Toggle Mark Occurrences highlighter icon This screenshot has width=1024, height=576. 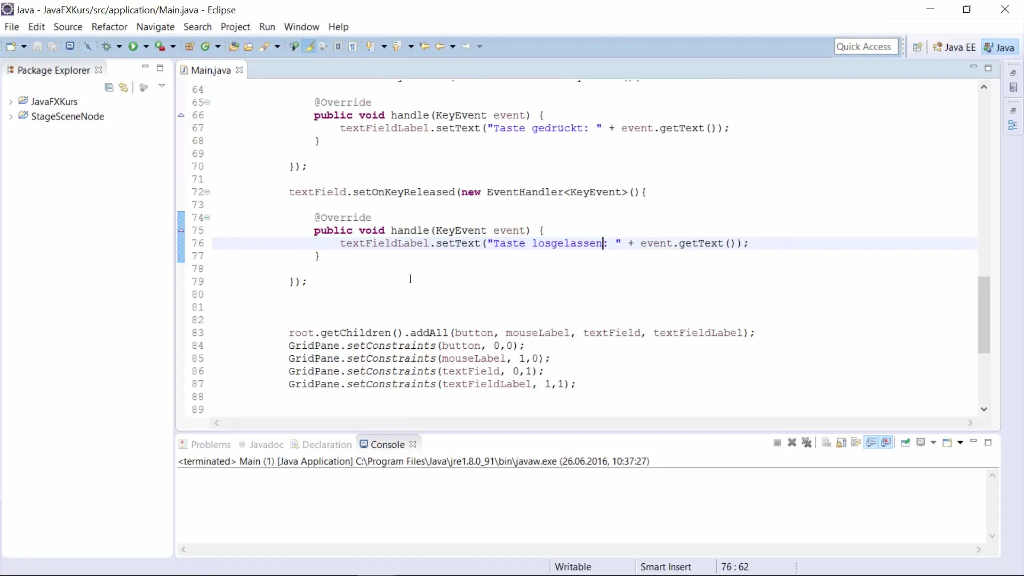309,46
